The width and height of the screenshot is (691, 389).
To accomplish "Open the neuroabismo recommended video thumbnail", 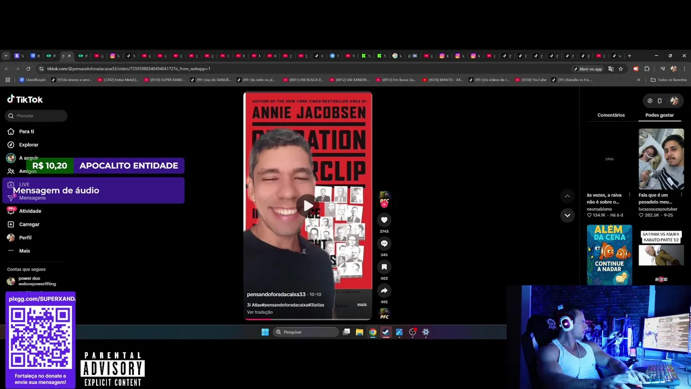I will point(609,159).
